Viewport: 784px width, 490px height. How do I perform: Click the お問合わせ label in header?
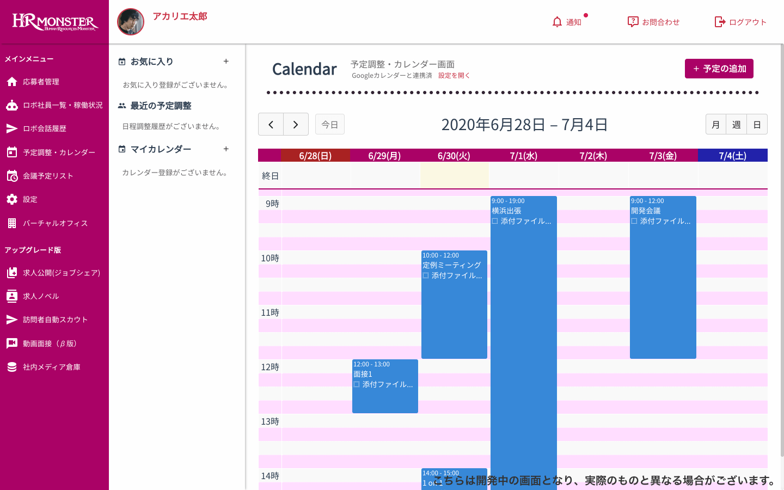pyautogui.click(x=661, y=22)
